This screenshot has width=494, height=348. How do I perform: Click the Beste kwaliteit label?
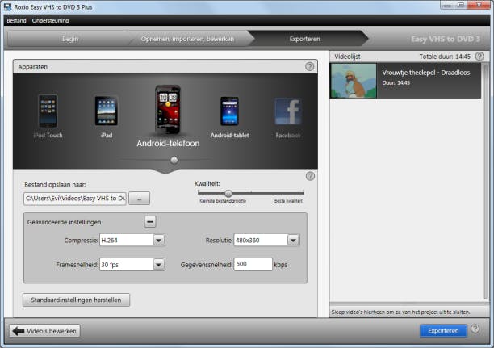tap(288, 201)
